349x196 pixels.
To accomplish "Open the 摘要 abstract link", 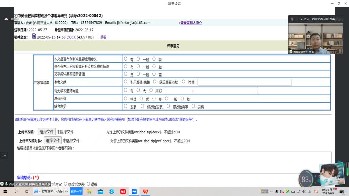I will [x=103, y=37].
